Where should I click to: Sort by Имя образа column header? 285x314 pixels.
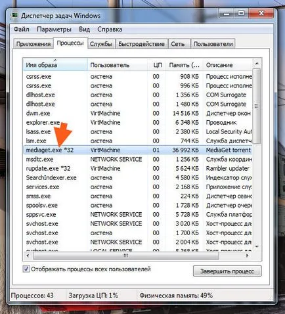coord(55,65)
